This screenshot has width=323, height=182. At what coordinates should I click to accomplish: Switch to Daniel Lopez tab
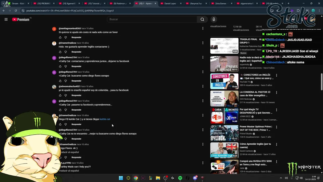pos(170,4)
